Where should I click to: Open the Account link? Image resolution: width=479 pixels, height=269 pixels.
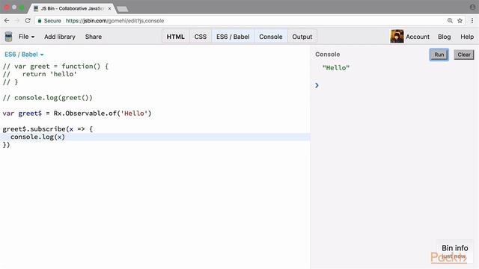pos(418,37)
